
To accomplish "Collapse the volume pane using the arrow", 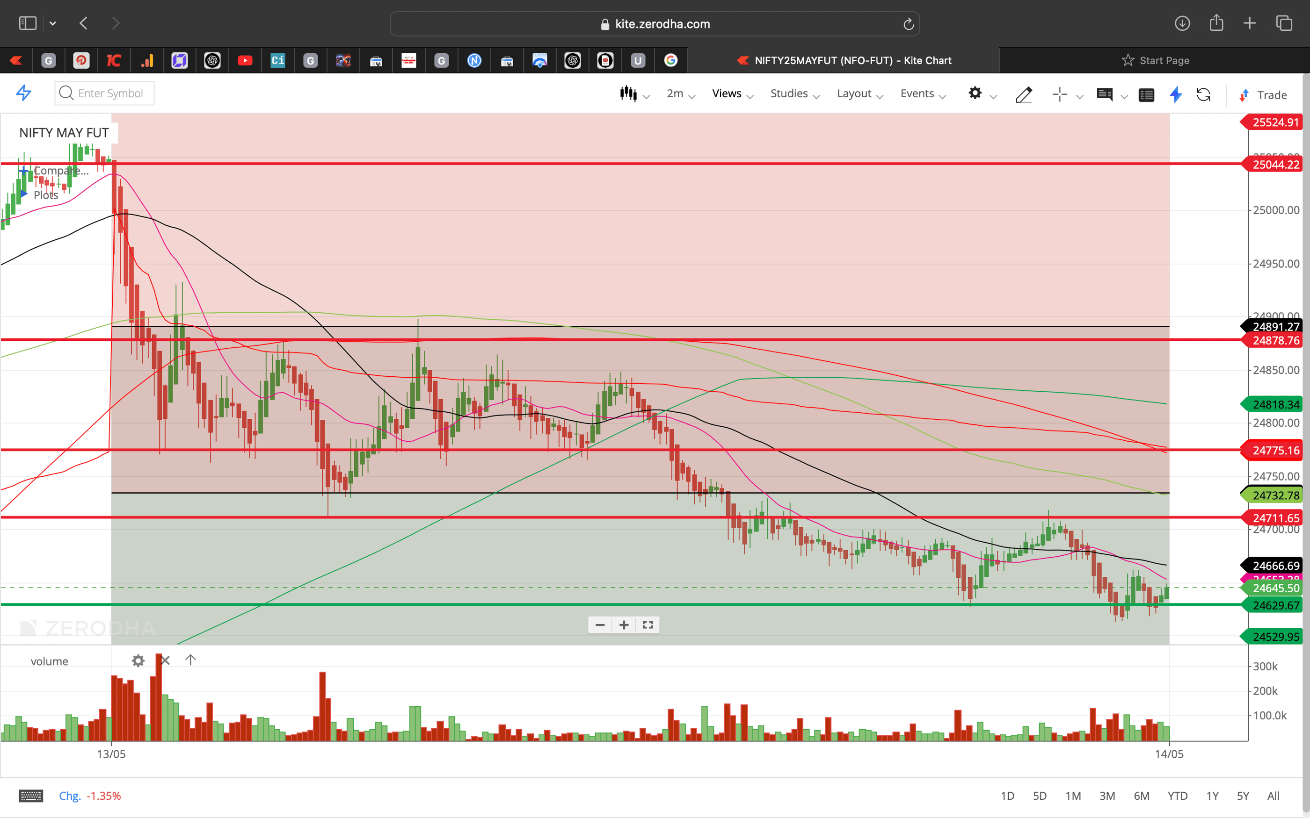I will (190, 660).
